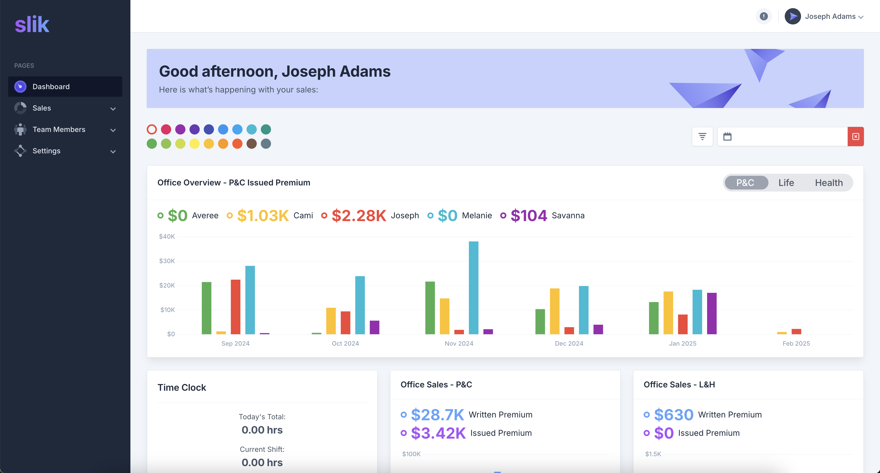Click the calendar date picker icon
This screenshot has width=880, height=473.
pyautogui.click(x=727, y=137)
